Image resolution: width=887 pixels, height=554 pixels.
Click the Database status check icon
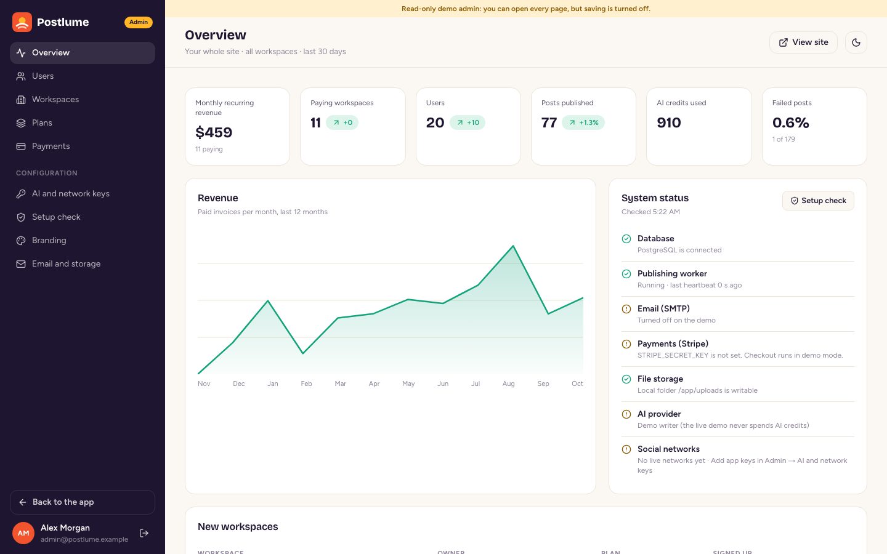626,239
